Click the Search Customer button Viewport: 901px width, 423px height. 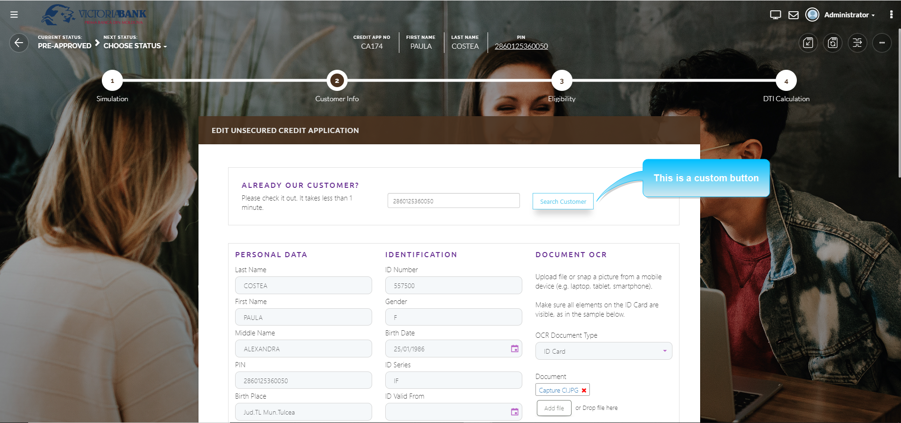pos(563,201)
